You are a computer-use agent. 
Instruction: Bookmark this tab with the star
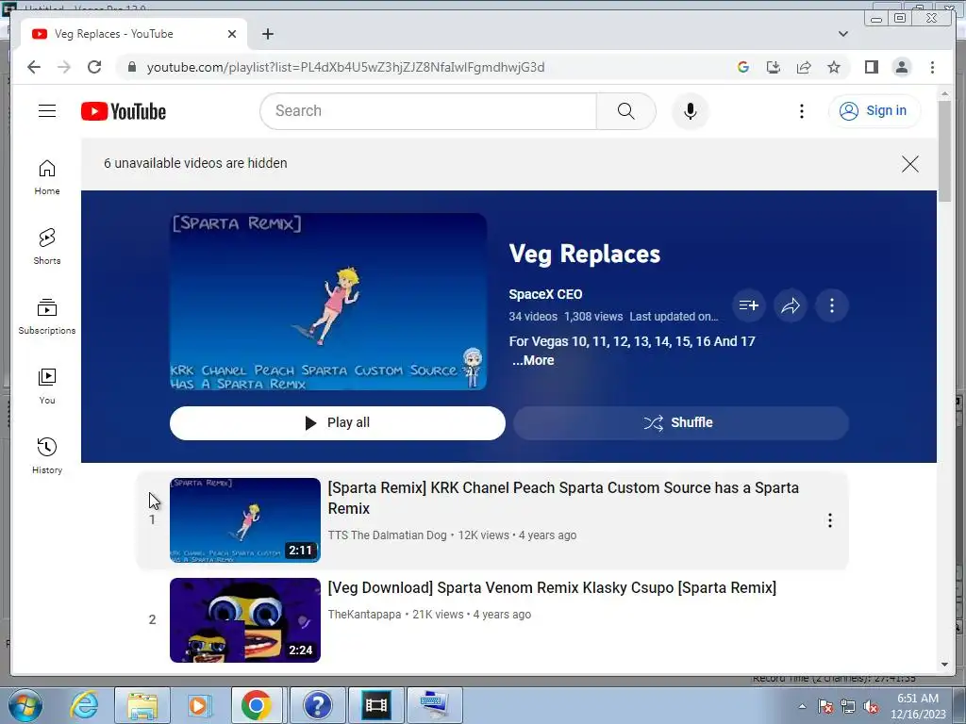pos(834,67)
